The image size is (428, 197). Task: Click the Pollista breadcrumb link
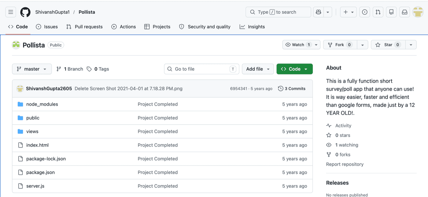pyautogui.click(x=87, y=12)
